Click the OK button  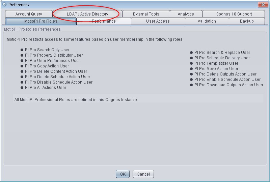coord(123,174)
